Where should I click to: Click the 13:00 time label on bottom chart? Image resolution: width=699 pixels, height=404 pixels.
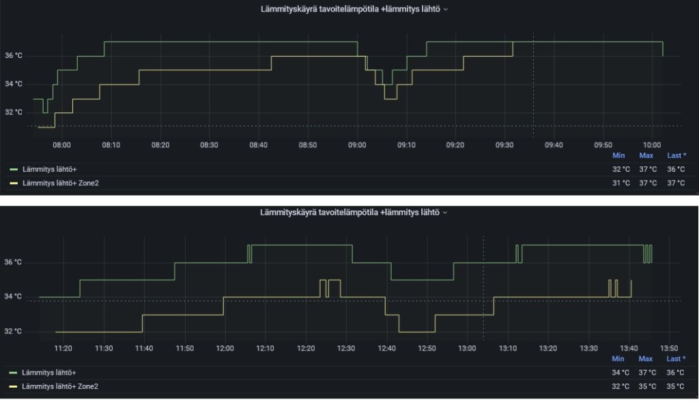coord(467,348)
